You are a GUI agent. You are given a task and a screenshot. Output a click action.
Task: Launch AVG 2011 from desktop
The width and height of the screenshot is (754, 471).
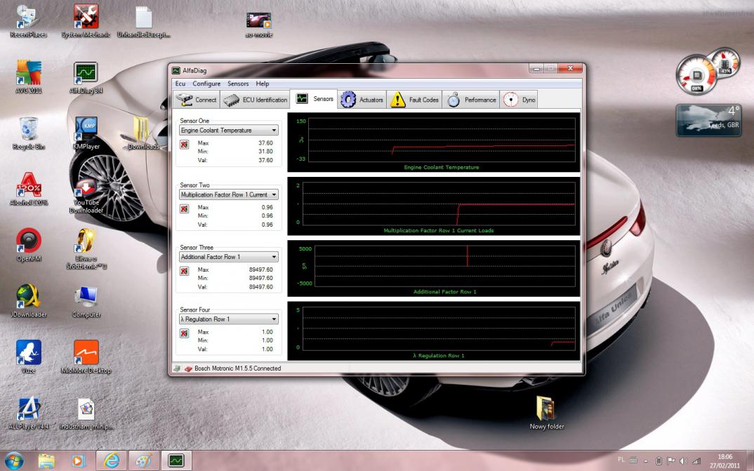(x=28, y=77)
